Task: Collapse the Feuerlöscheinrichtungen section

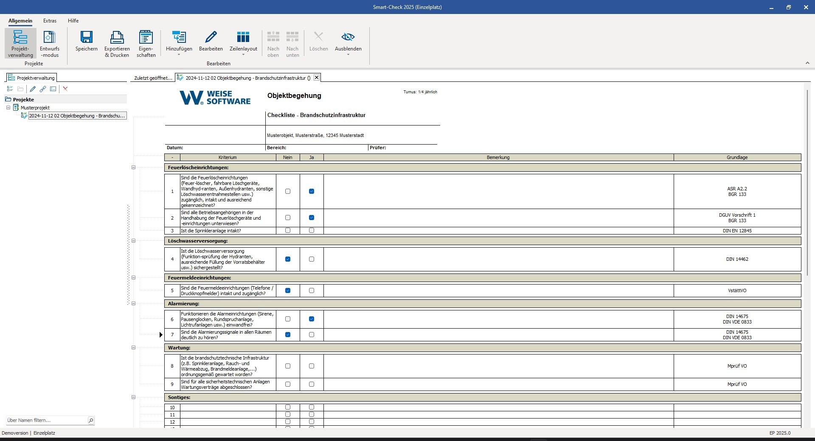Action: [x=133, y=167]
